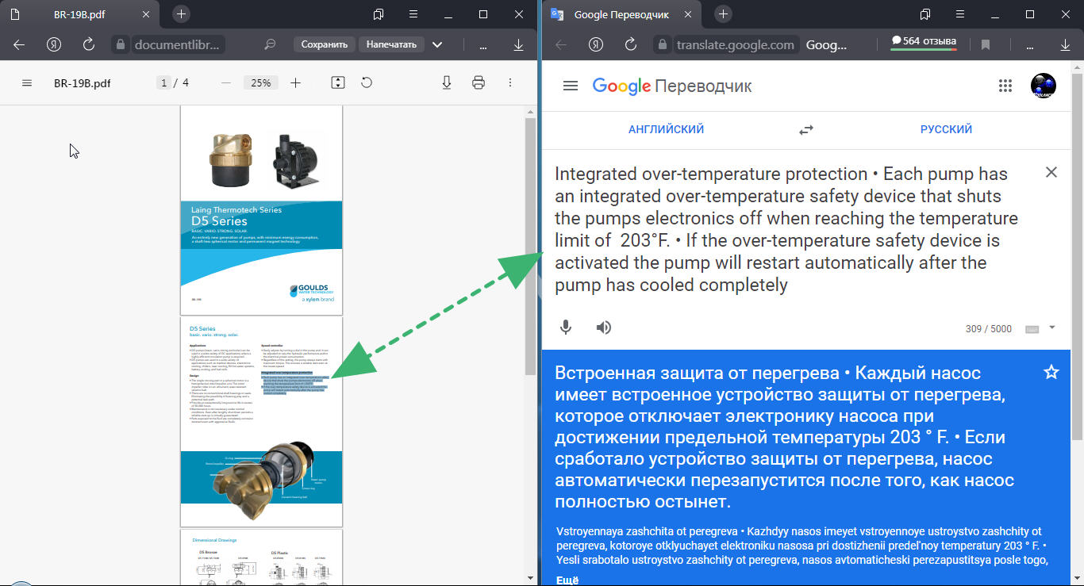Open the PDF zoom percentage field
1084x586 pixels.
point(261,82)
